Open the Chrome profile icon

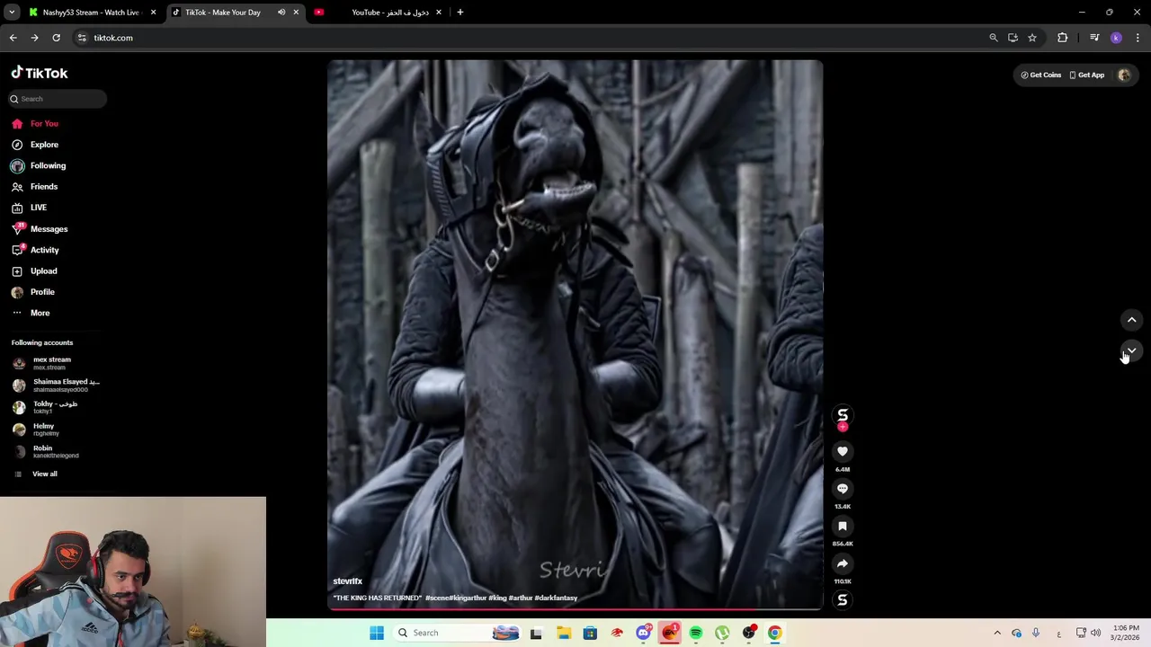pos(1116,38)
